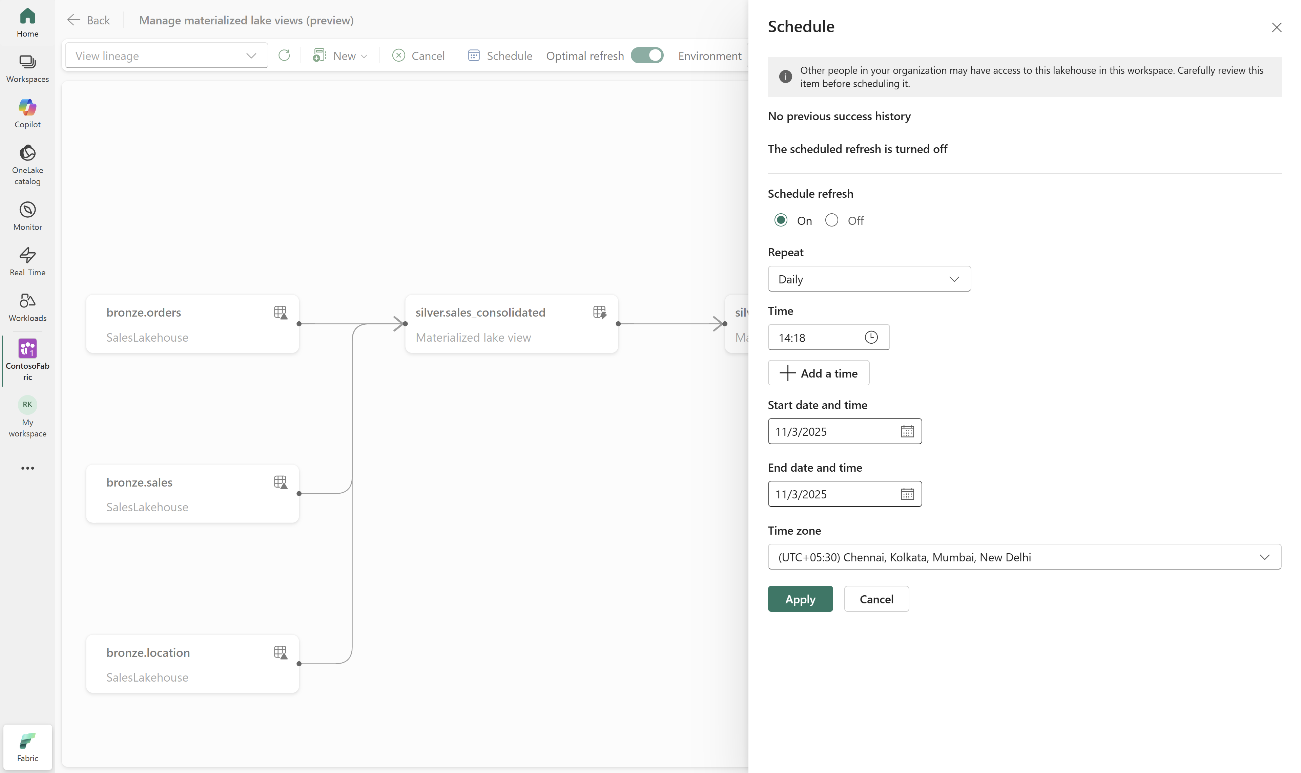Select the silver.sales_consolidated lineage node
The width and height of the screenshot is (1301, 773).
pos(511,324)
